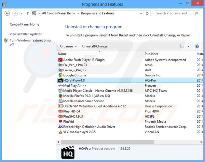Sort by the Name column header
The image size is (205, 162).
pyautogui.click(x=100, y=54)
